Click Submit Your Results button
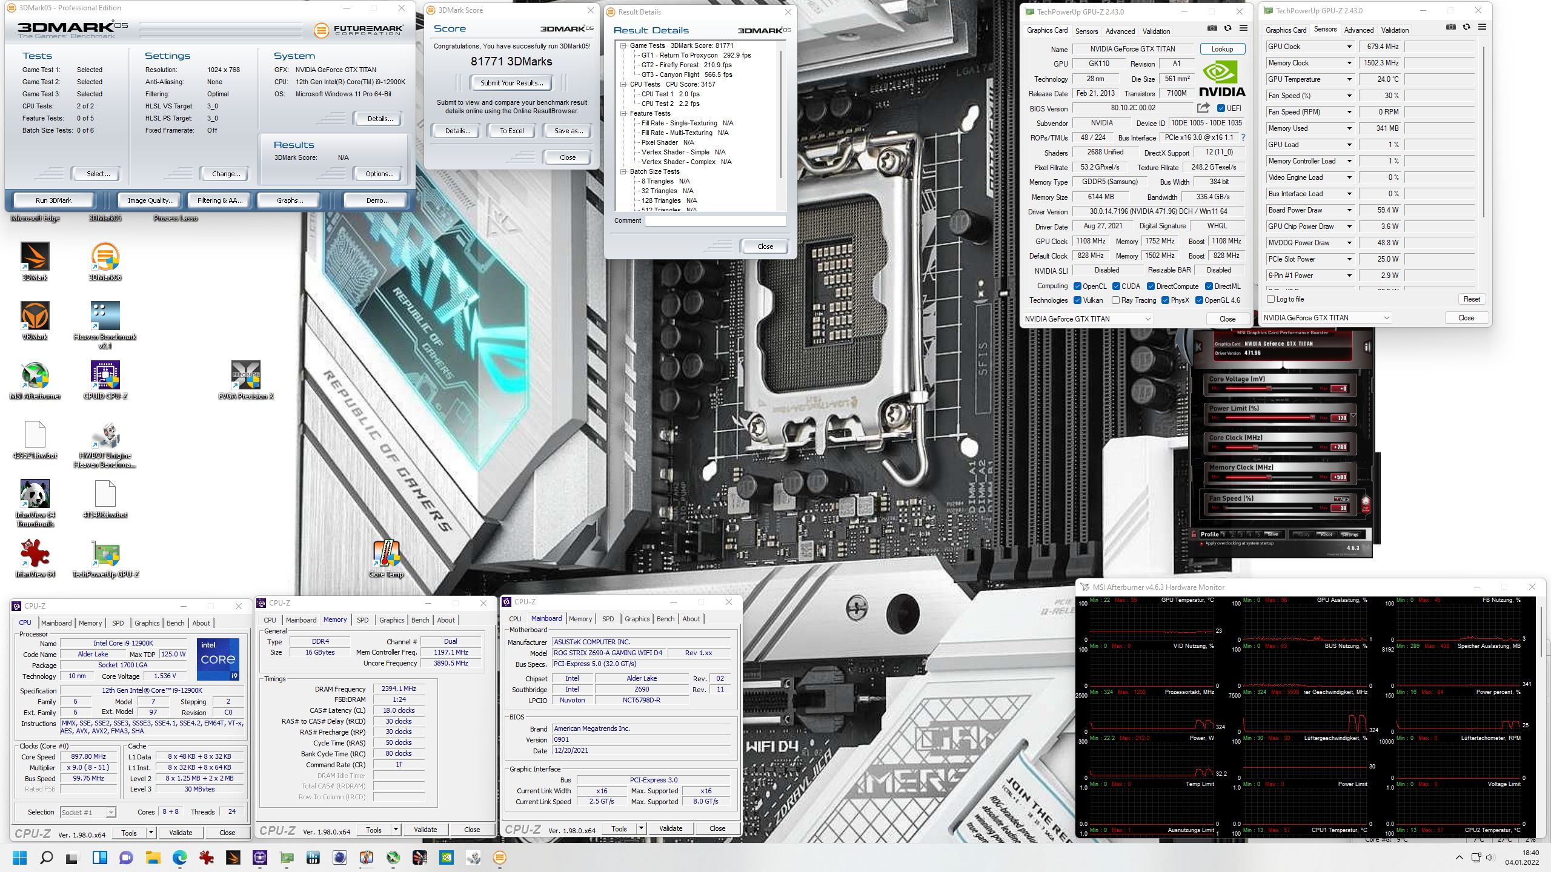Screen dimensions: 1551x872 (512, 83)
